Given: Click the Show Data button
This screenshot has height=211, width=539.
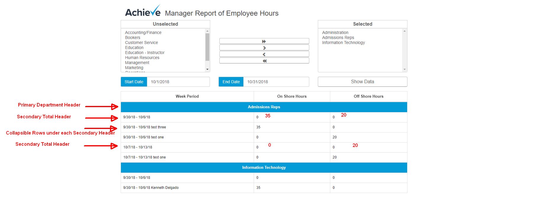Looking at the screenshot, I should click(362, 82).
